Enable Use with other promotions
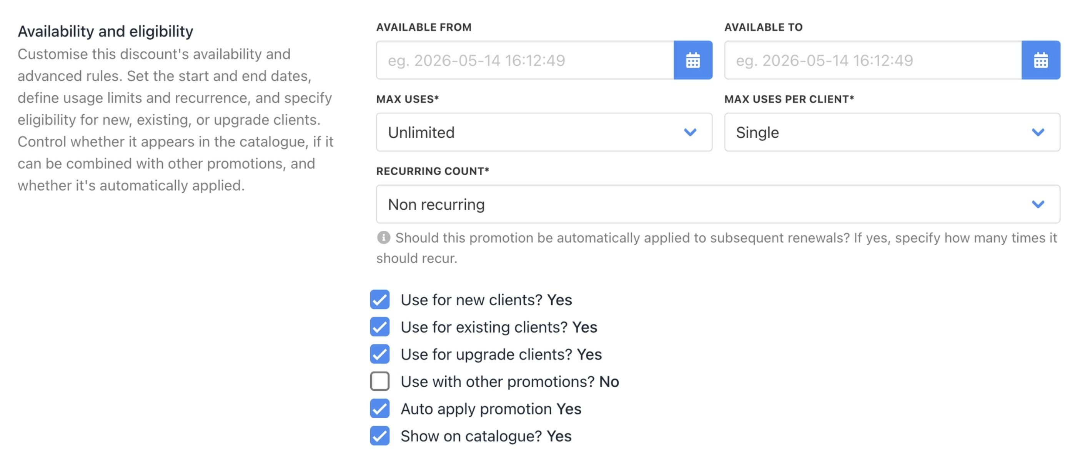Screen dimensions: 1075x456 pyautogui.click(x=380, y=381)
